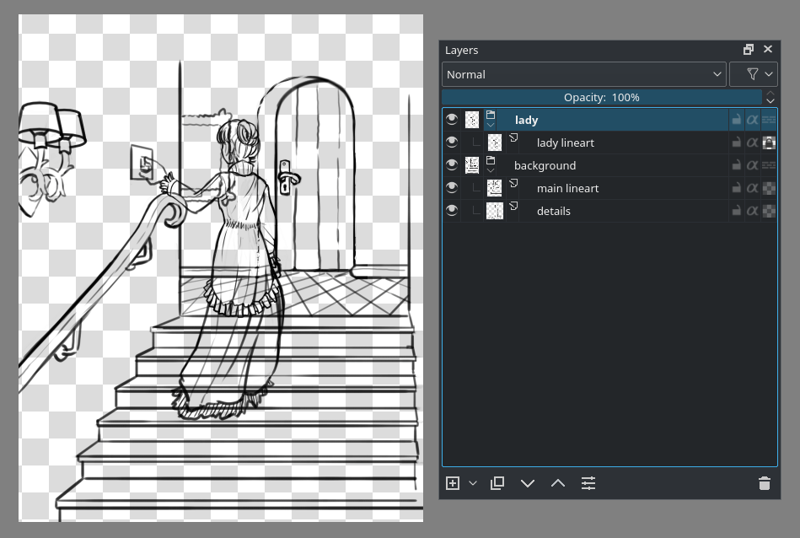Viewport: 800px width, 538px height.
Task: Open the new layer type dropdown arrow
Action: (x=472, y=482)
